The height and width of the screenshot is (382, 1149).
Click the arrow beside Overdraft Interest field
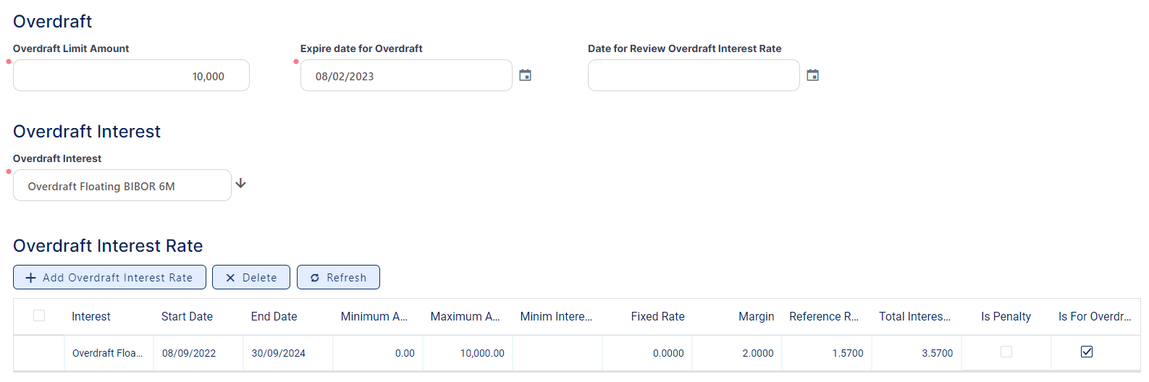pyautogui.click(x=241, y=184)
